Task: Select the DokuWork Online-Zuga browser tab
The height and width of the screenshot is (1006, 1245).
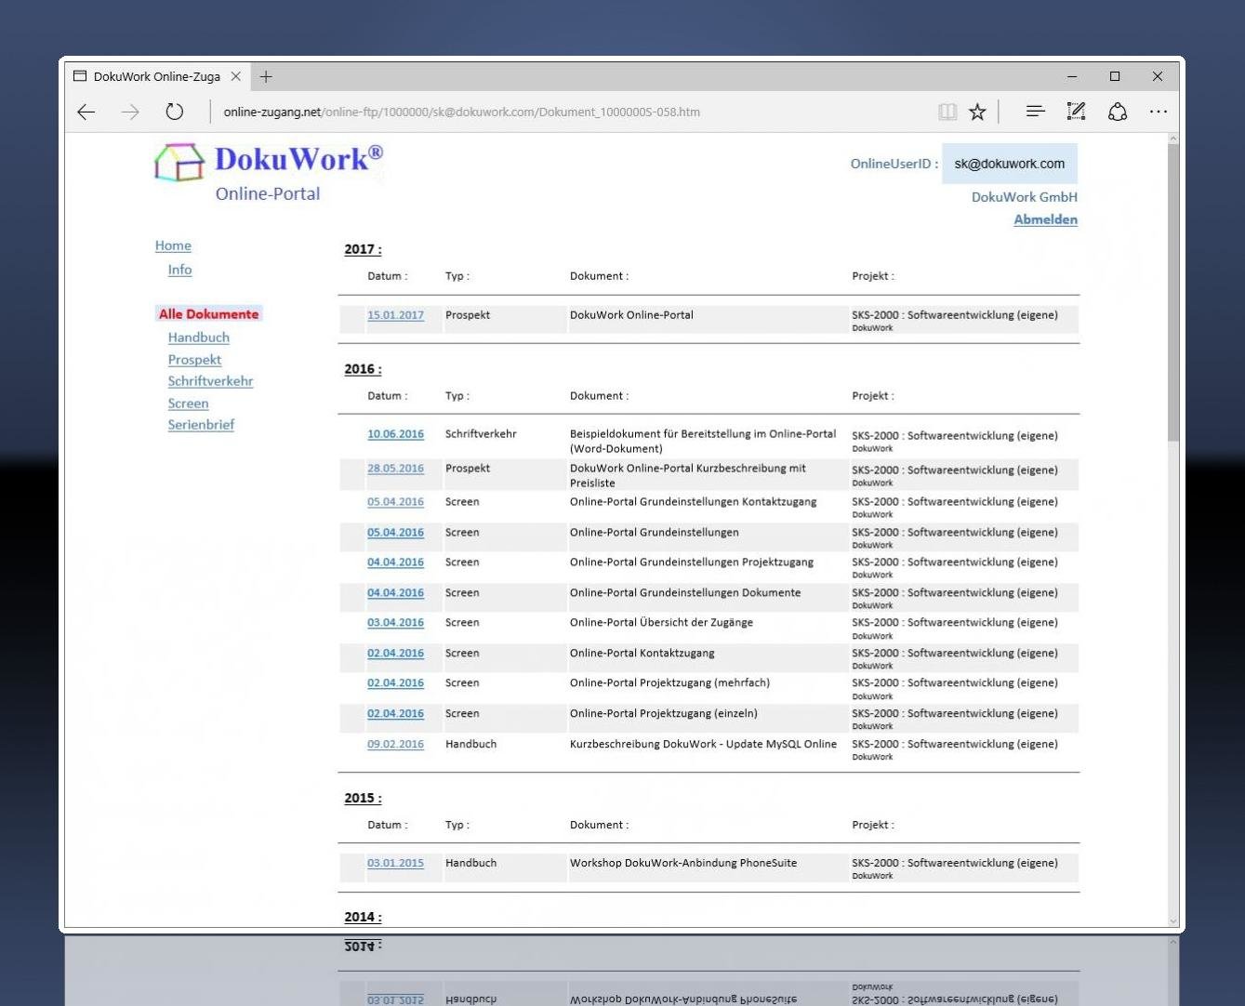Action: (x=157, y=76)
